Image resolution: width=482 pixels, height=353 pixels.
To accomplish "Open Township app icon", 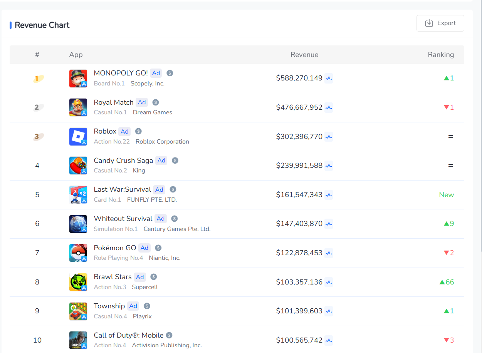I will (78, 311).
